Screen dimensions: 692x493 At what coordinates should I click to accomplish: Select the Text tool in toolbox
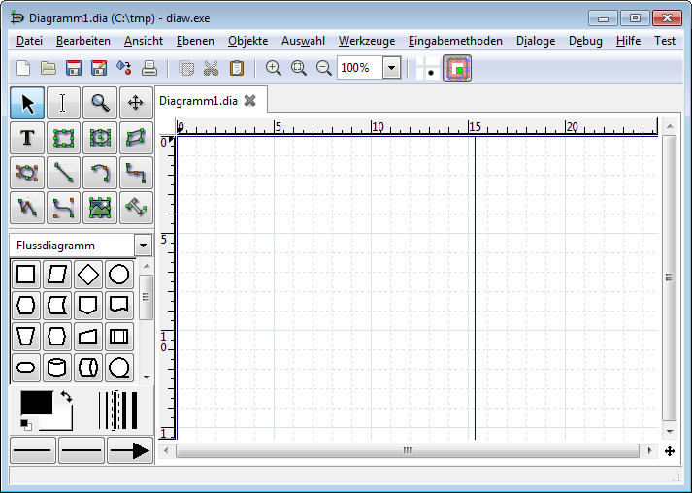pyautogui.click(x=27, y=138)
